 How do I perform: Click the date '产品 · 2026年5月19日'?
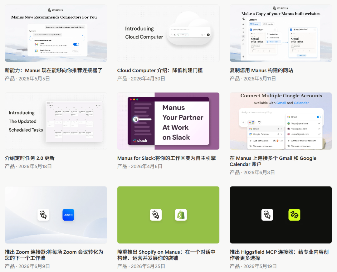point(253,266)
